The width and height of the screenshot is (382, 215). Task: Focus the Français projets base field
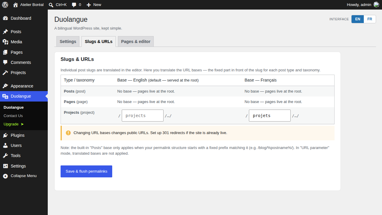click(x=270, y=116)
